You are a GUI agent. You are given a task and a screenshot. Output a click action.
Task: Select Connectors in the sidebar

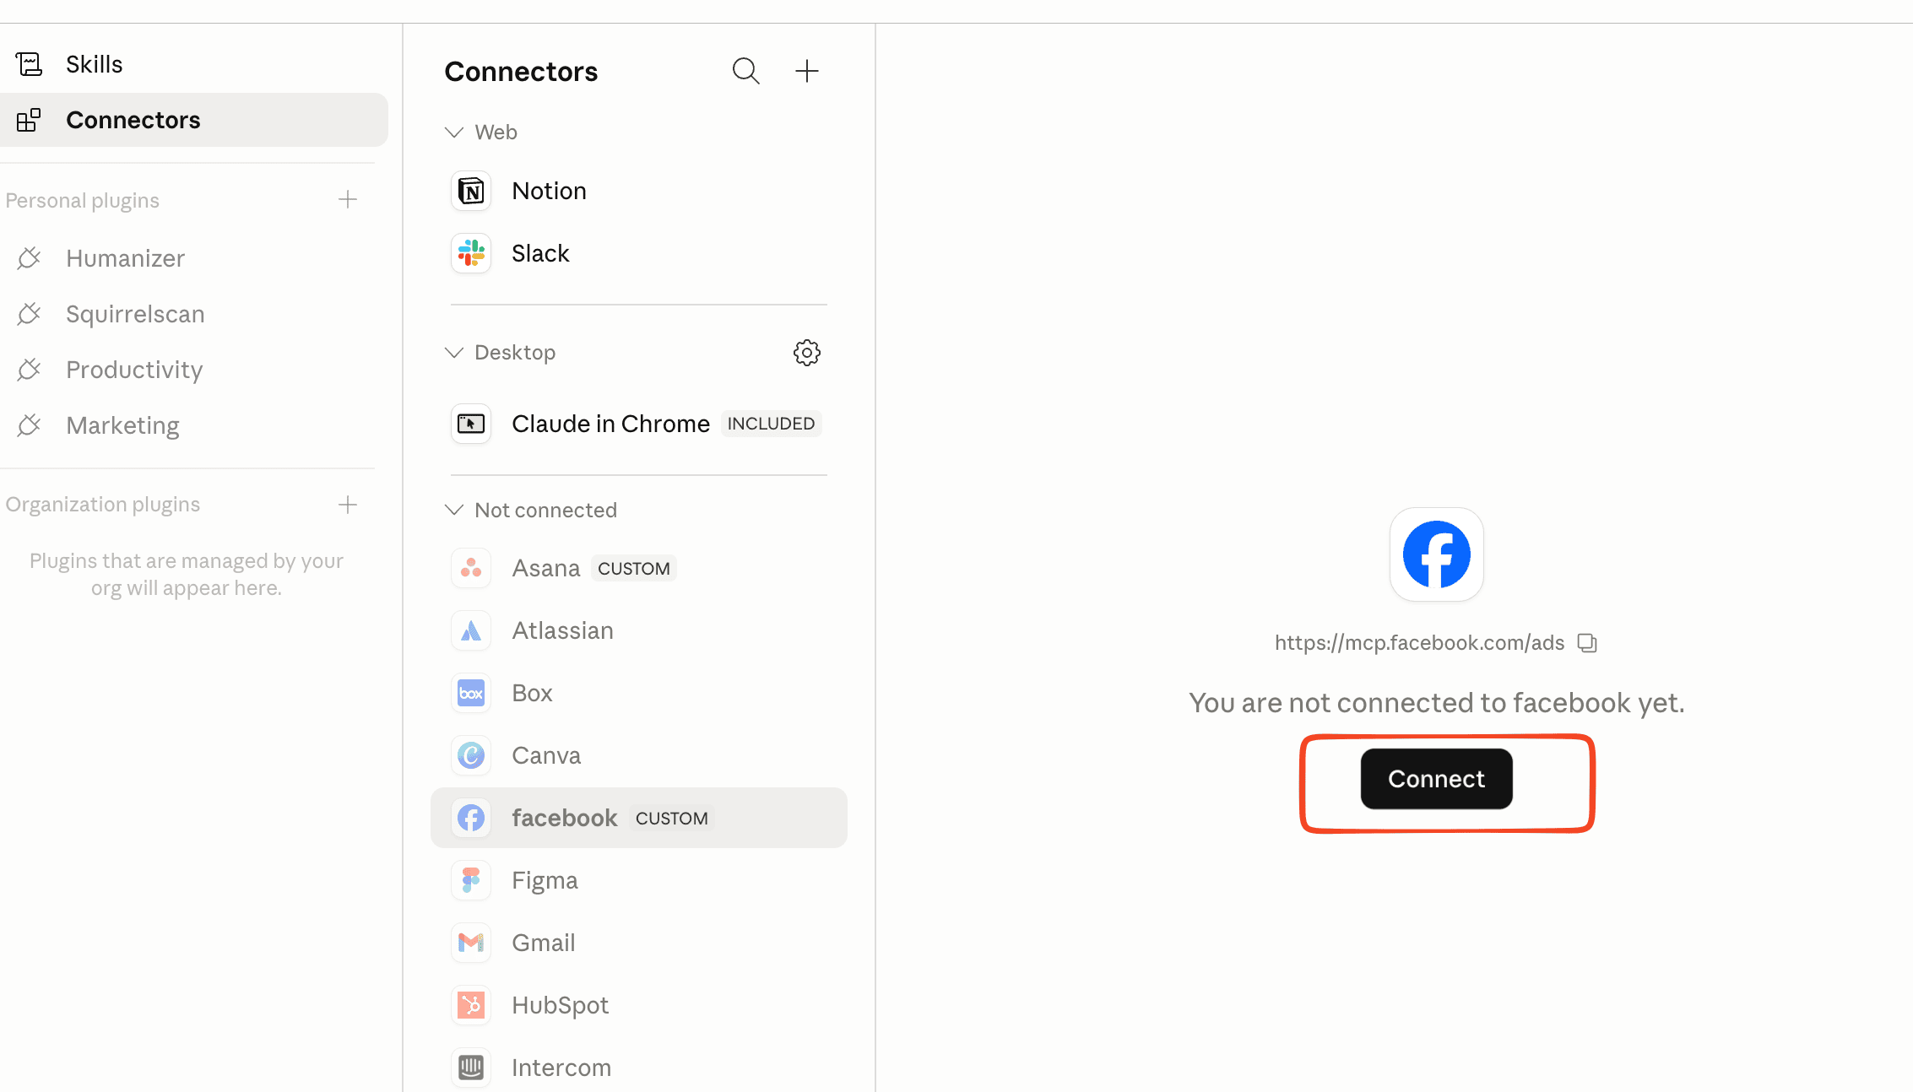[x=194, y=120]
